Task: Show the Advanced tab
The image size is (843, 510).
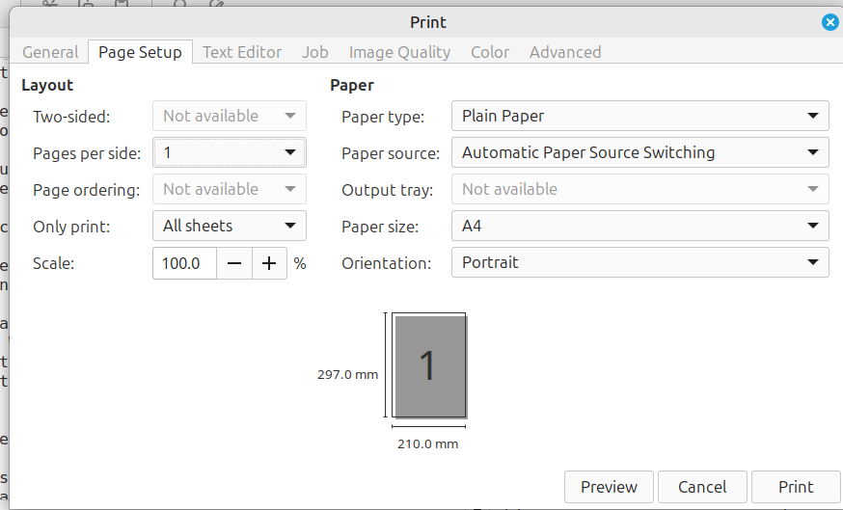Action: point(565,52)
